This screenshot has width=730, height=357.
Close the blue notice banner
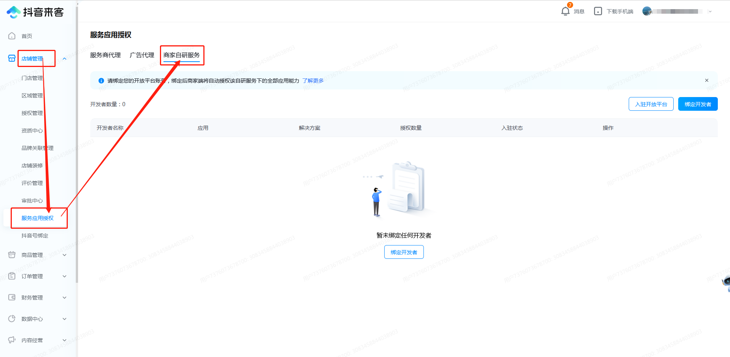click(707, 80)
